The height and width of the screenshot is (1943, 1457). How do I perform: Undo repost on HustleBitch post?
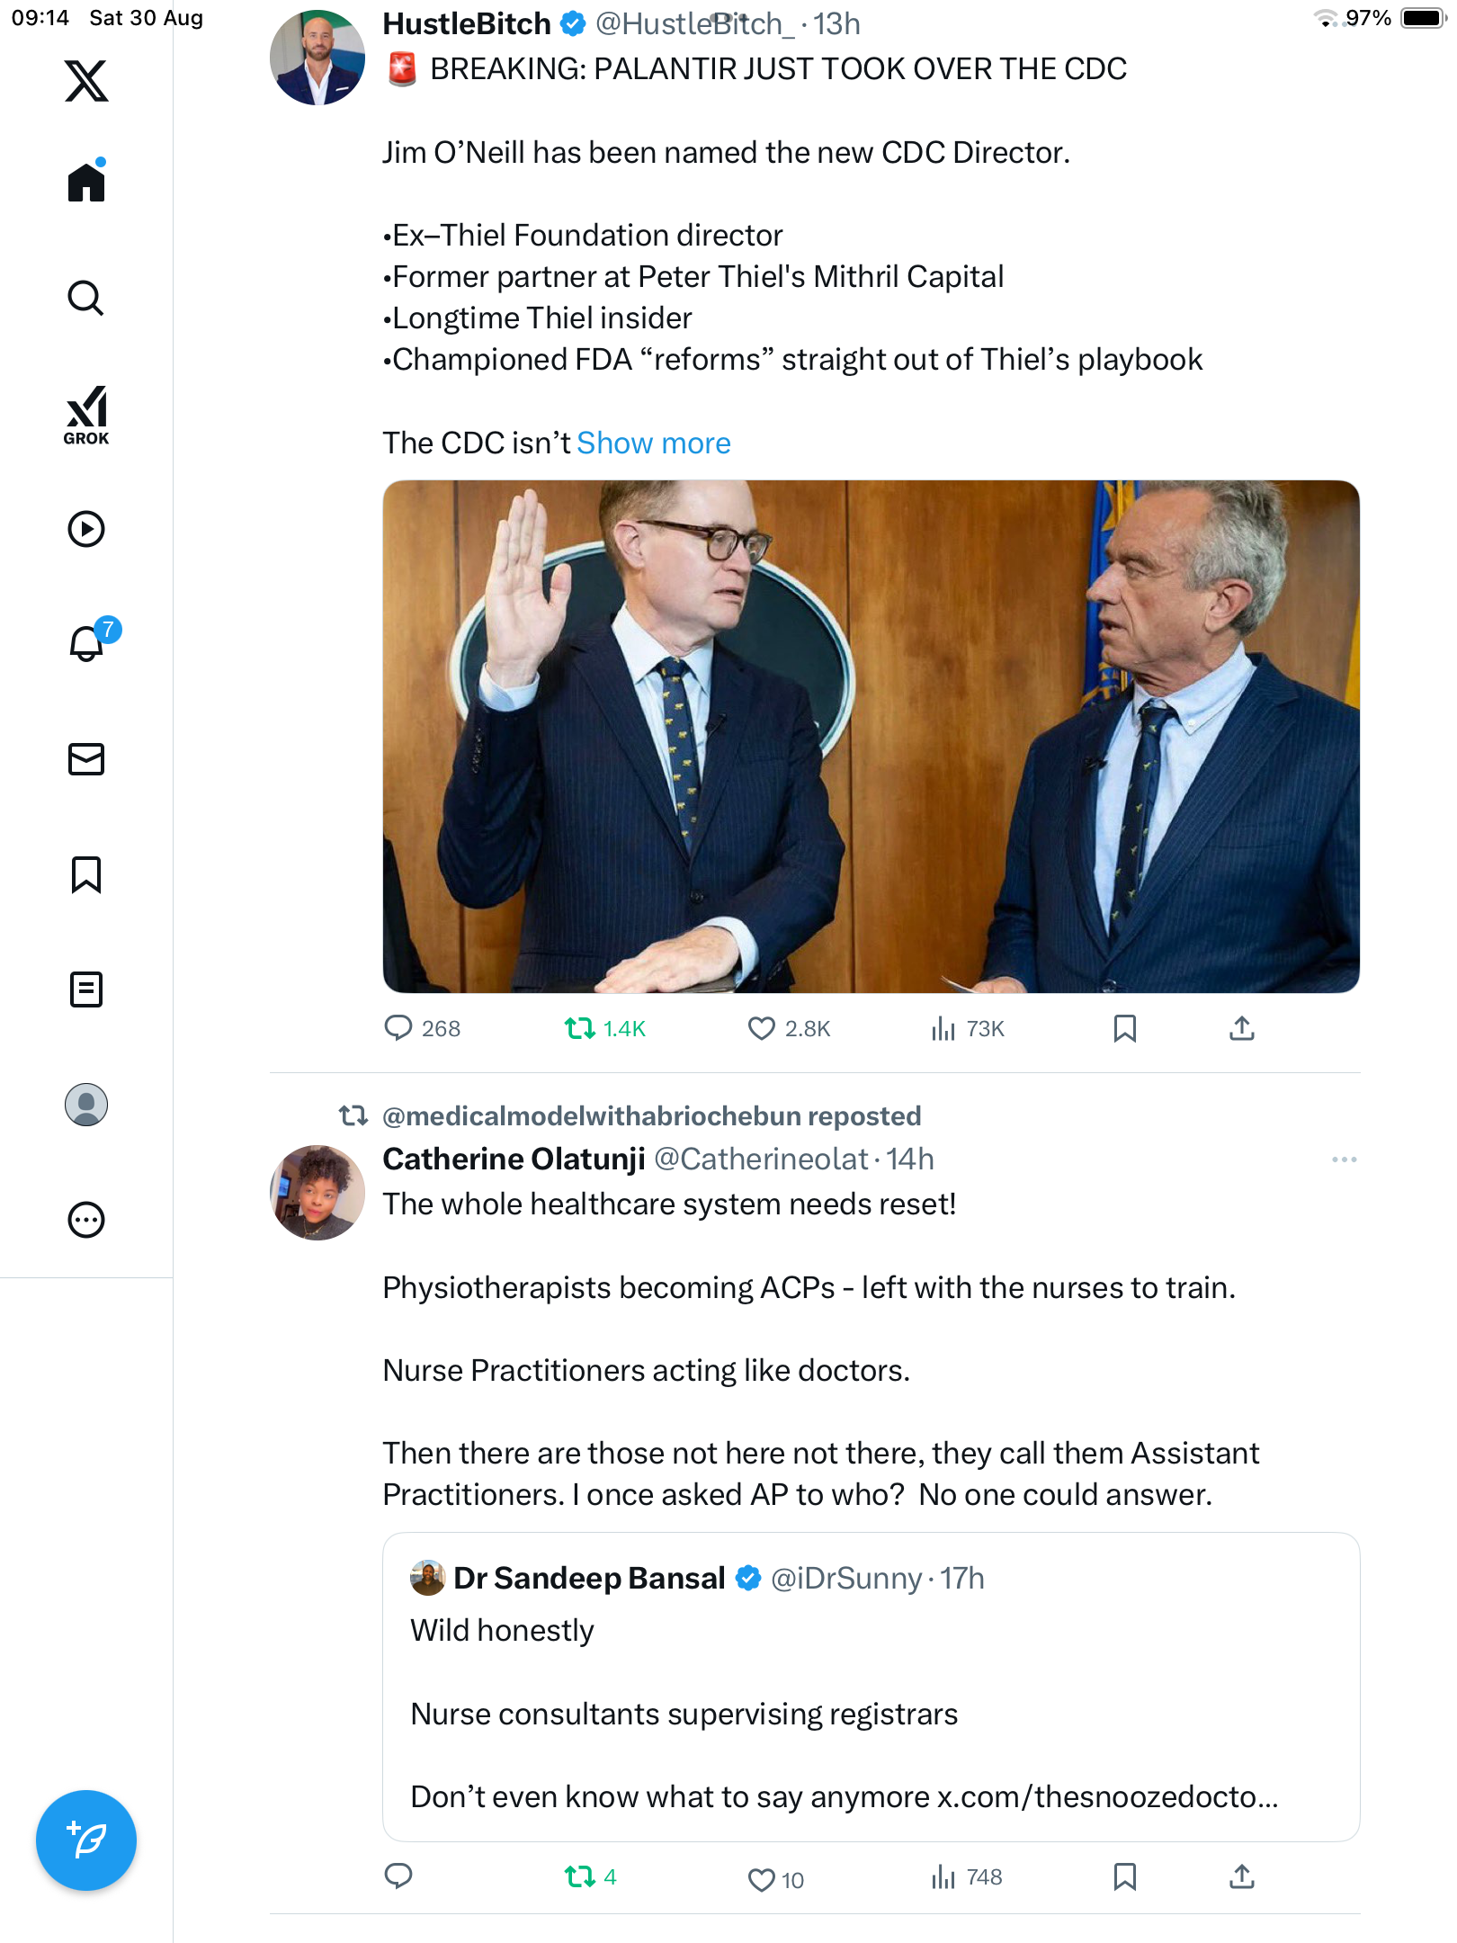(x=580, y=1028)
